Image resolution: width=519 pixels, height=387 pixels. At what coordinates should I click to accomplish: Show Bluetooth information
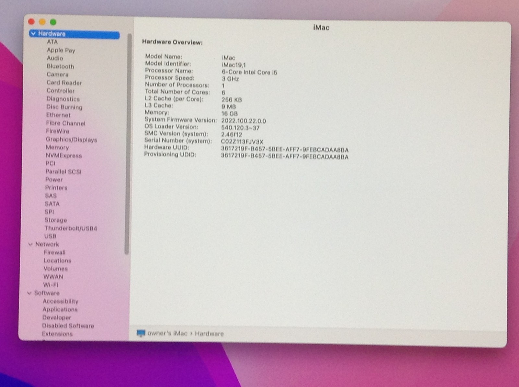(x=60, y=66)
